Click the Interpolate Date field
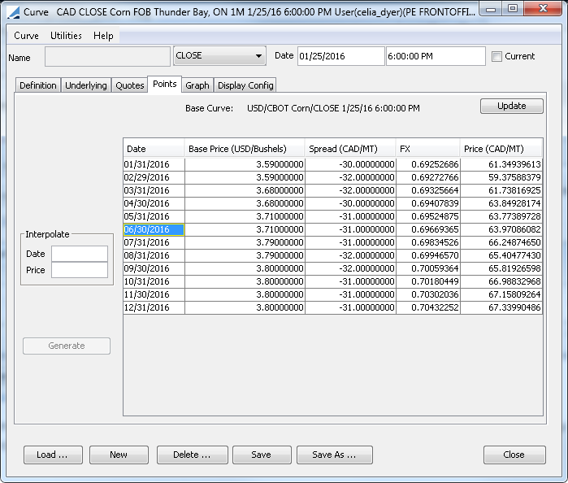The height and width of the screenshot is (483, 568). click(80, 254)
